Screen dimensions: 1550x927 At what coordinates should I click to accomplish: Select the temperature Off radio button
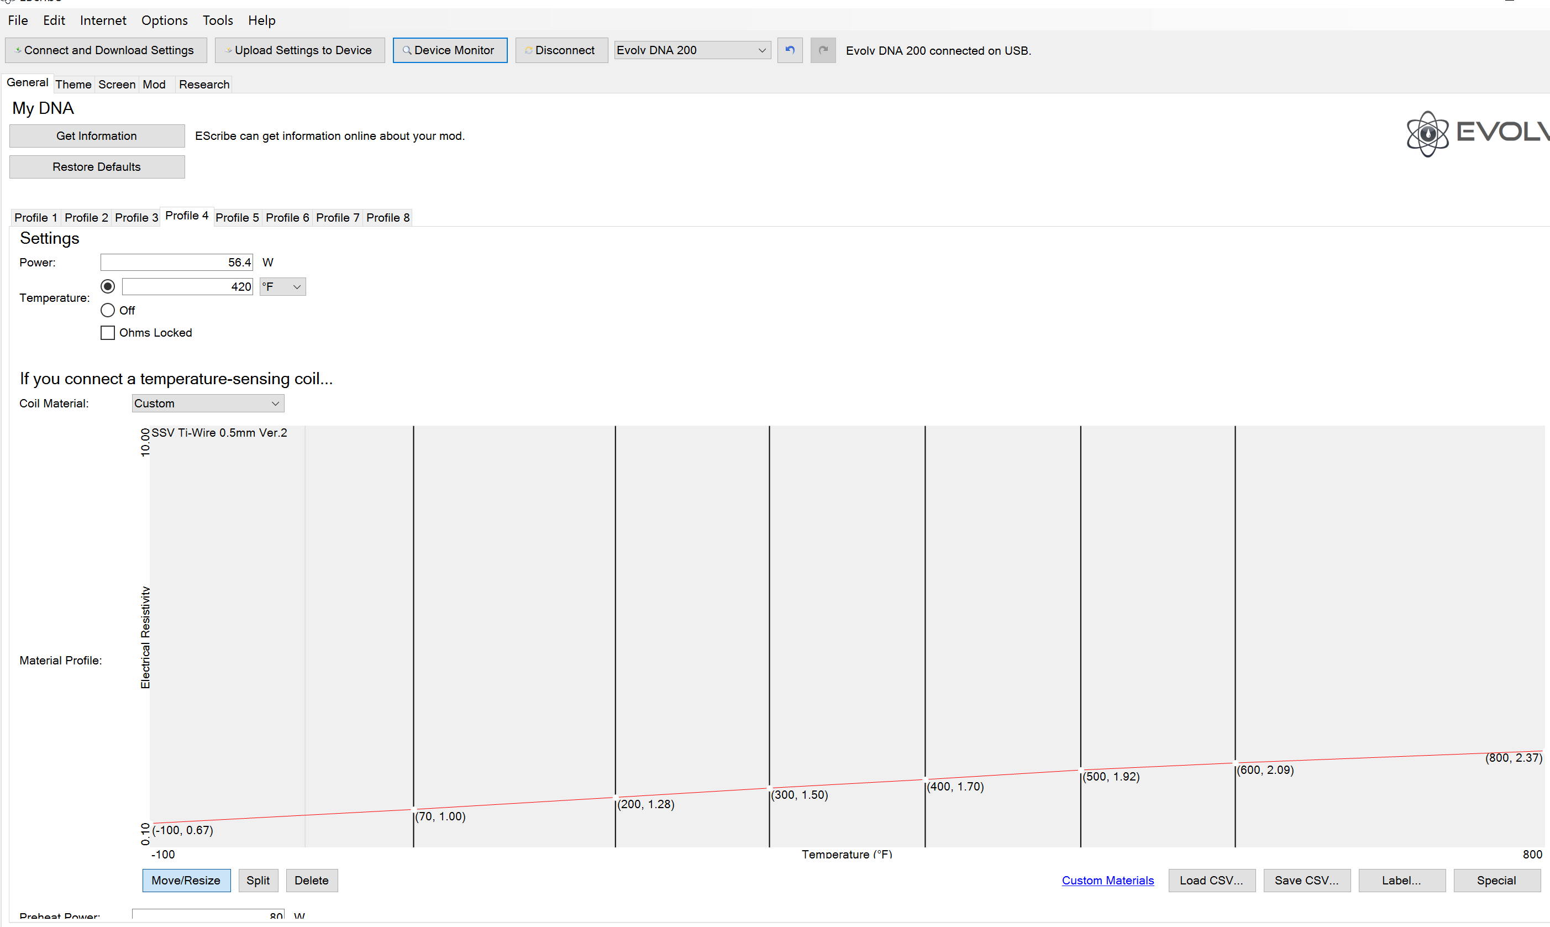click(107, 310)
